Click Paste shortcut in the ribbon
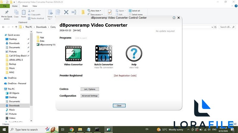 click(36, 18)
